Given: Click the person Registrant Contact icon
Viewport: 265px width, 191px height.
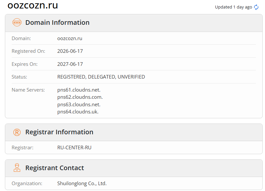Looking at the screenshot, I should 17,168.
